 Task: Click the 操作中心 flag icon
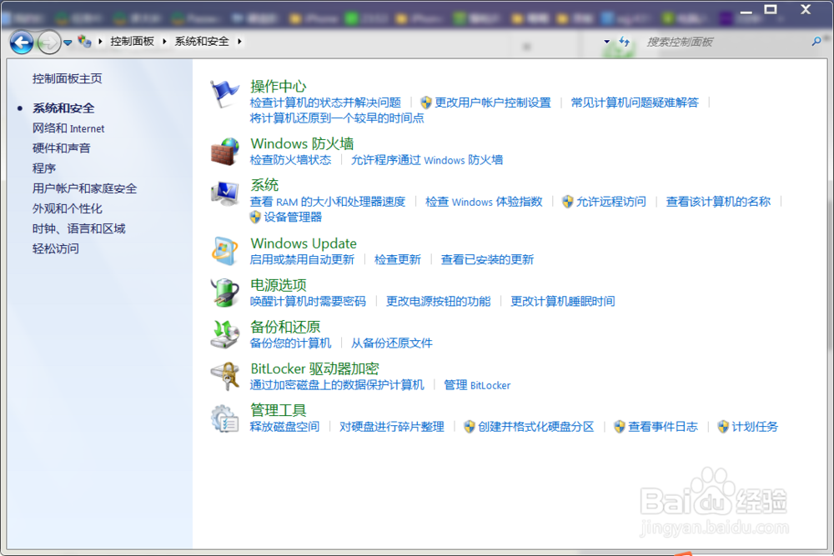224,94
